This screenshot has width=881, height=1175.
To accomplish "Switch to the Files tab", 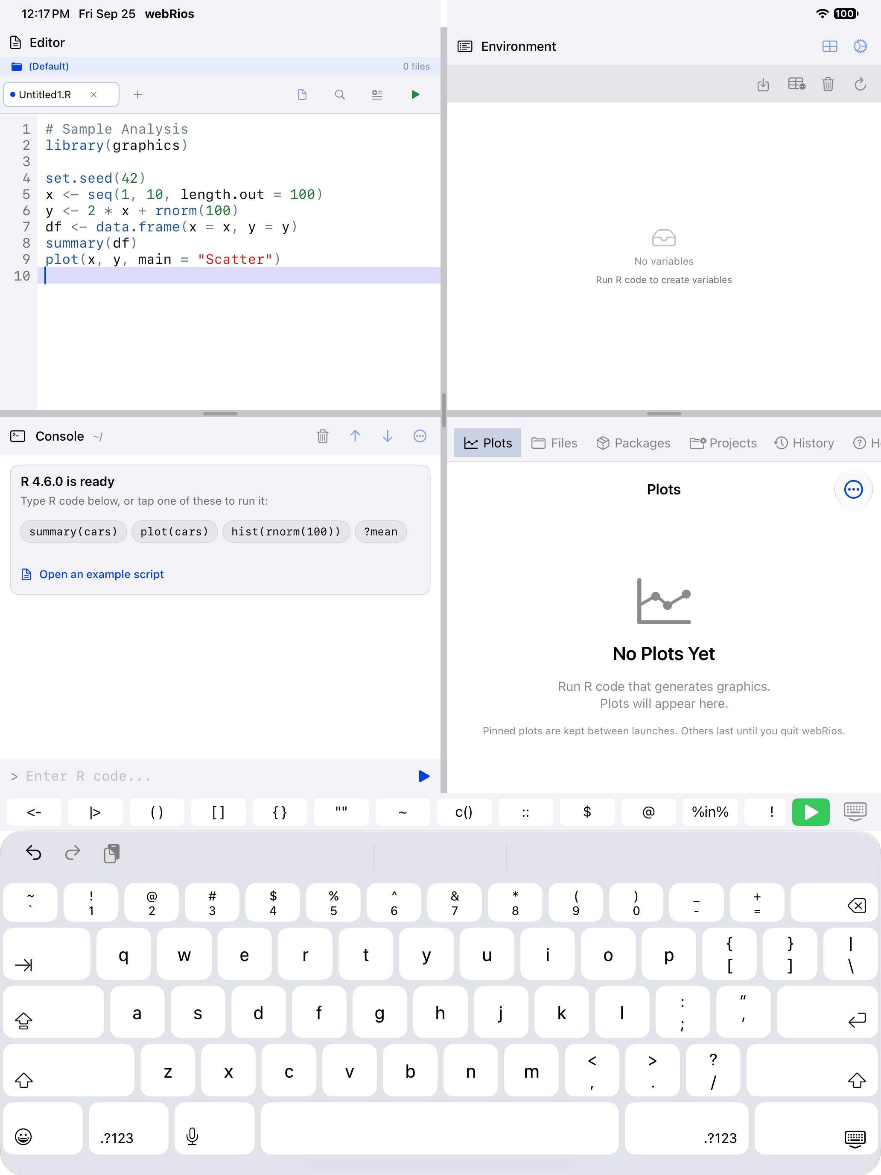I will point(554,443).
